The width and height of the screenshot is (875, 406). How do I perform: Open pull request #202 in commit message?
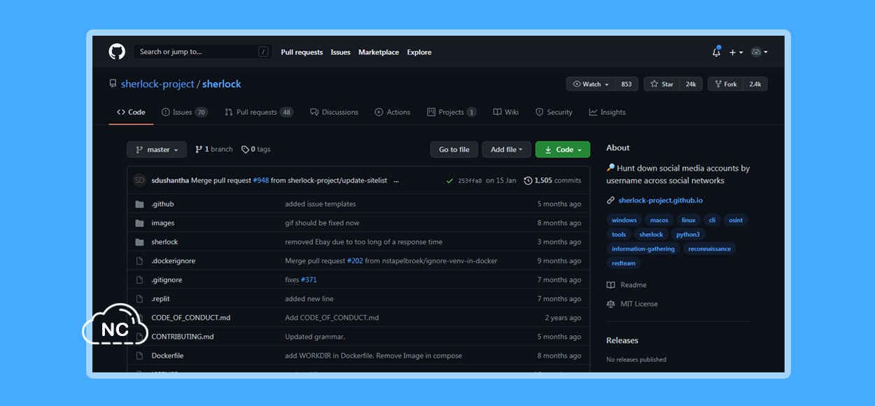click(355, 260)
